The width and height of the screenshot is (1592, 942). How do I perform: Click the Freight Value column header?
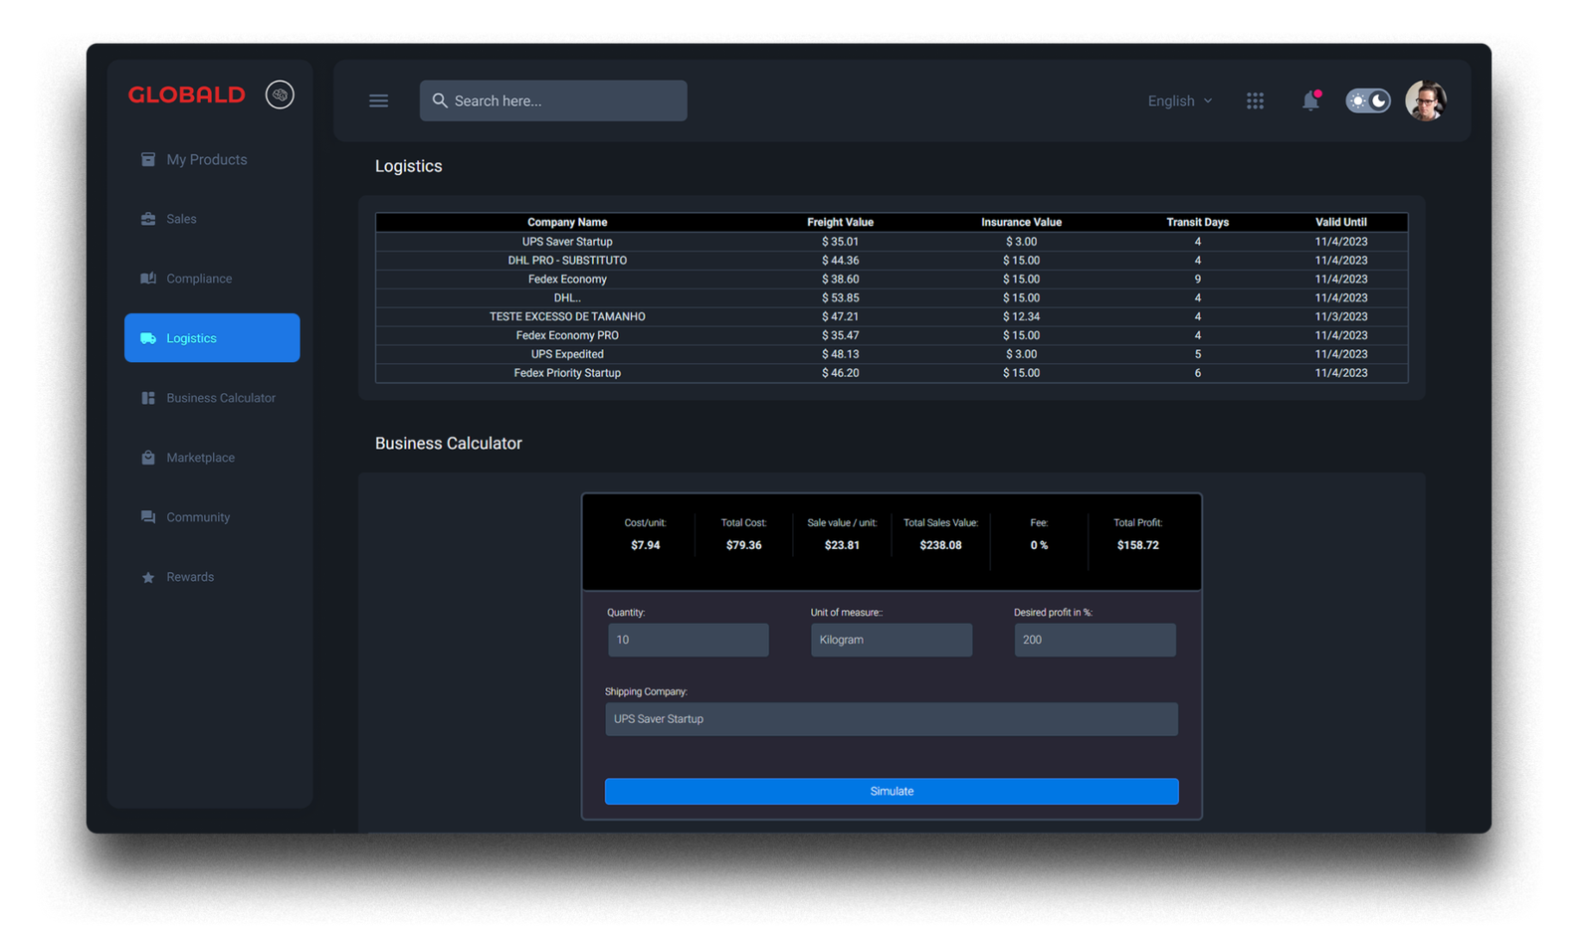click(840, 223)
